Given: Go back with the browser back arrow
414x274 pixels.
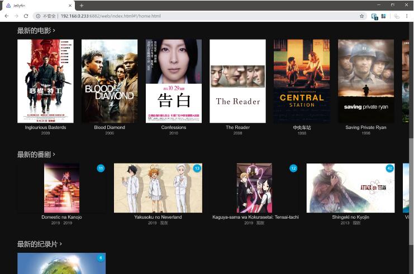Looking at the screenshot, I should pyautogui.click(x=7, y=16).
